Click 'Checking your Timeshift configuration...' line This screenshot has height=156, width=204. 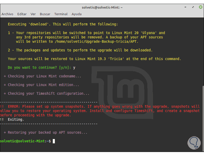point(47,93)
